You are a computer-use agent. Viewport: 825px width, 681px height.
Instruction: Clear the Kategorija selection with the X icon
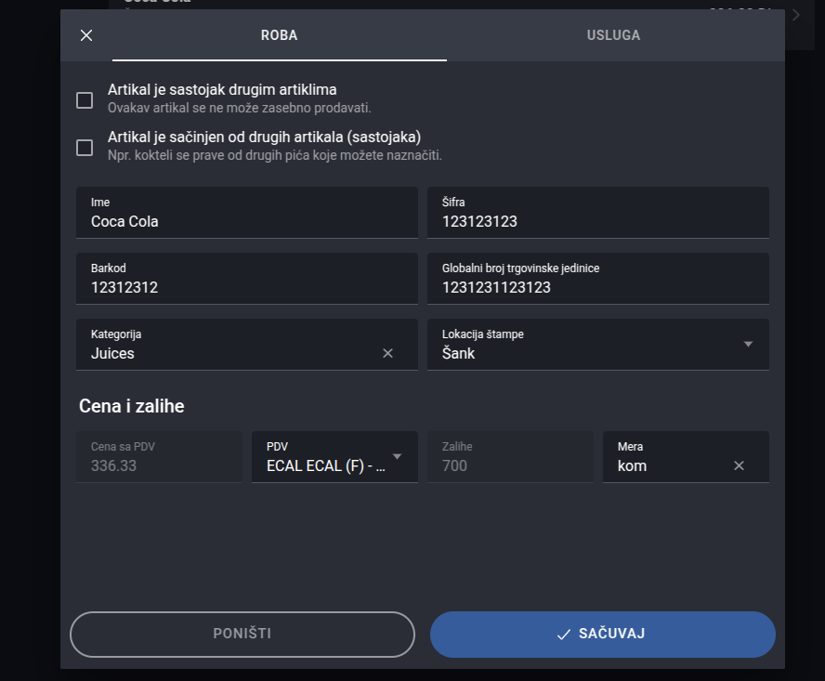click(x=387, y=353)
